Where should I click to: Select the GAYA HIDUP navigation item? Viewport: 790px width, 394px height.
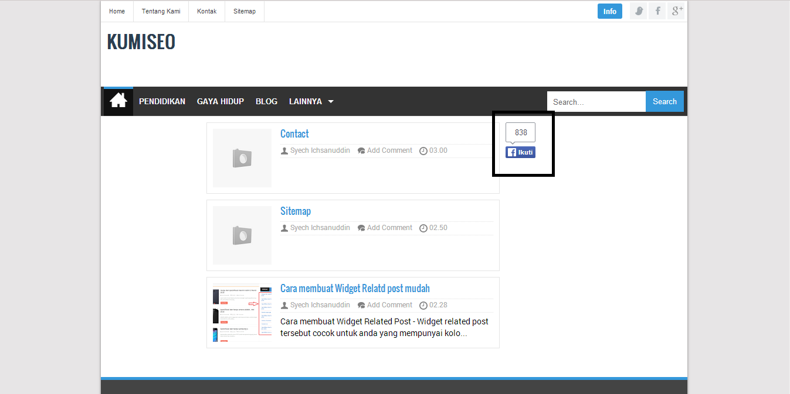221,101
